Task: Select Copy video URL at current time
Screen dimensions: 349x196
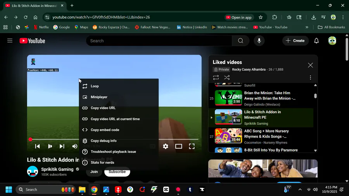Action: [x=119, y=119]
